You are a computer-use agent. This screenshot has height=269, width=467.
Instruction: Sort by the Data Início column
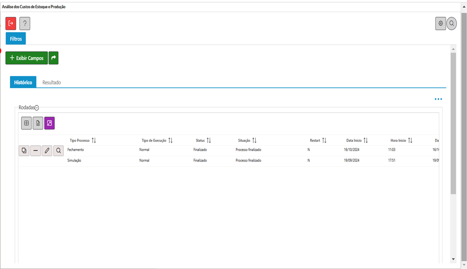[365, 140]
